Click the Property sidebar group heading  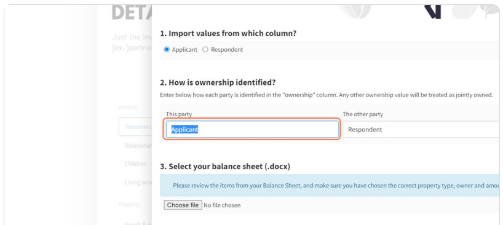[129, 205]
